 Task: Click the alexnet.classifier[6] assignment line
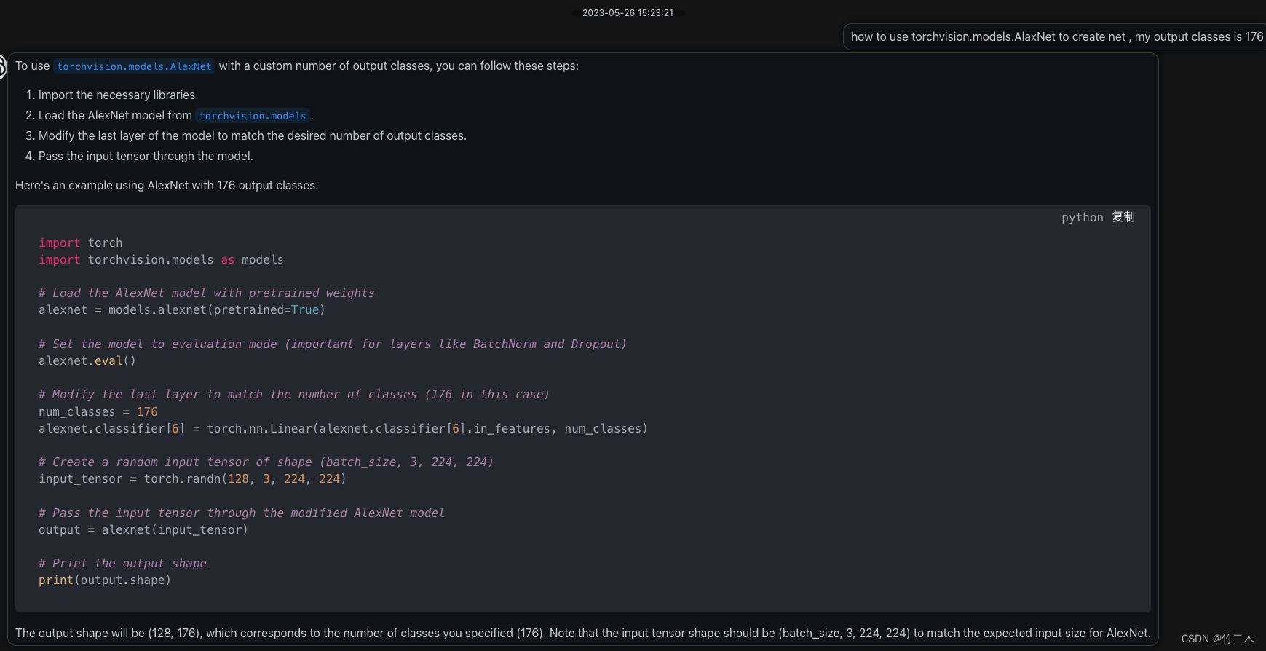343,428
